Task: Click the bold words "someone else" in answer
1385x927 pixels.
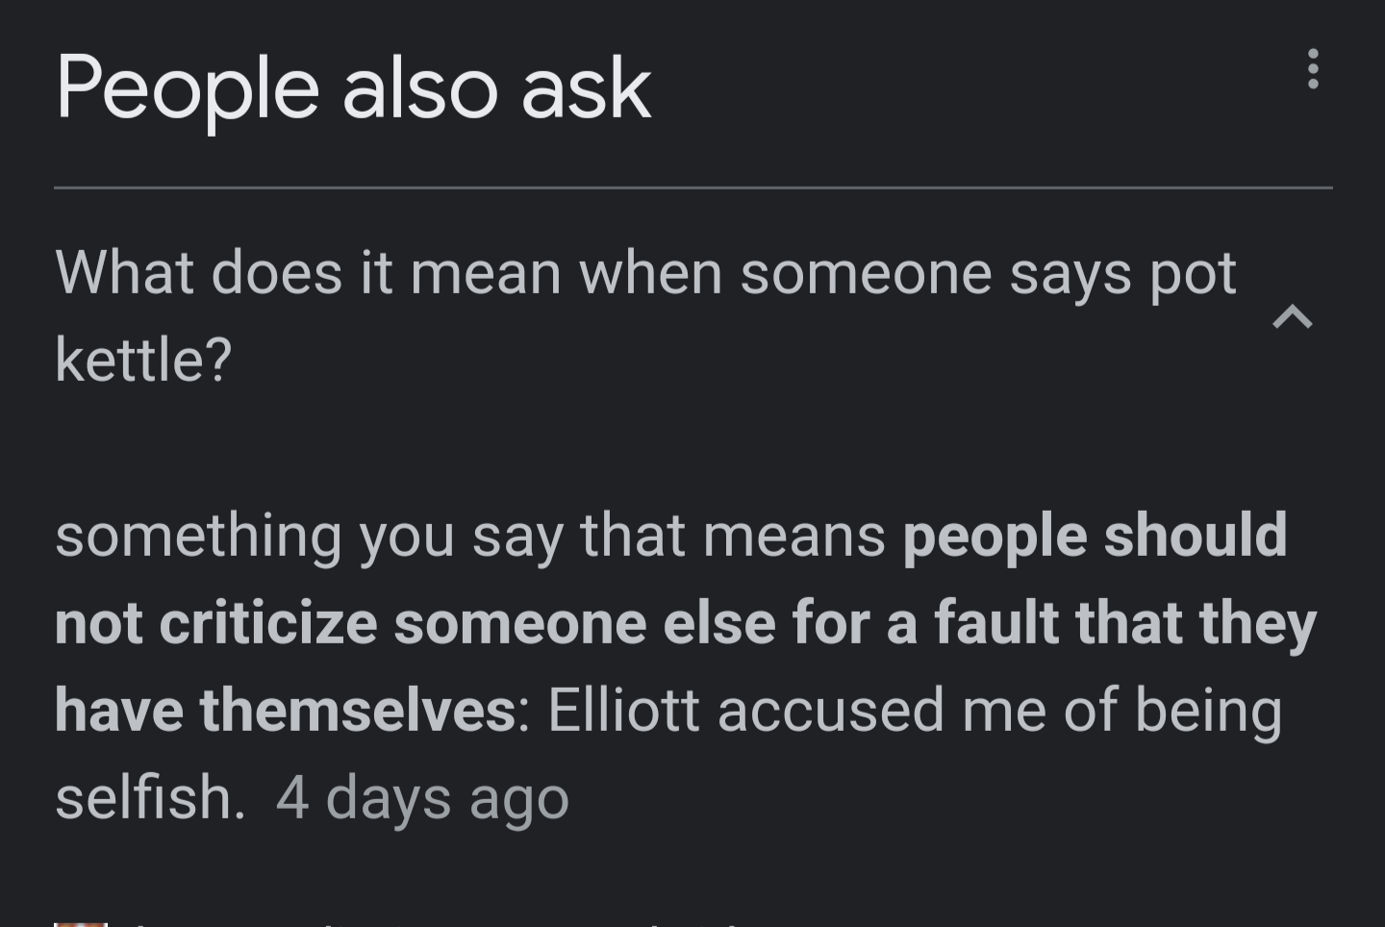Action: [584, 623]
